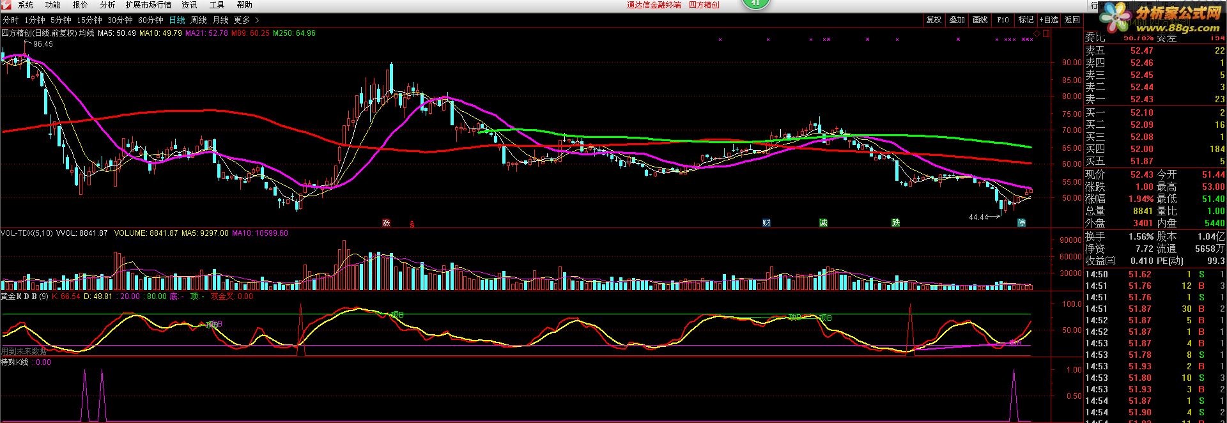
Task: Click the small red rectangle panel icon
Action: (1046, 33)
